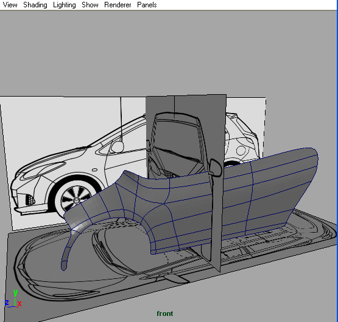Click the fog light on side-view car drawing
This screenshot has height=322, width=338.
30,200
